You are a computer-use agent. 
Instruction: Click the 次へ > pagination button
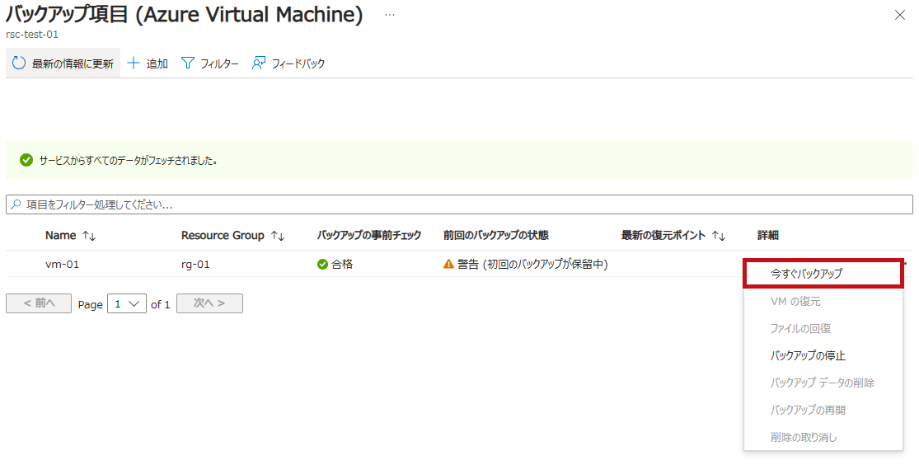(209, 303)
